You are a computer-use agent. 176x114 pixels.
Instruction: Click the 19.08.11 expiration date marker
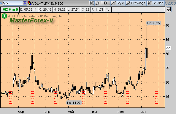pos(157,97)
